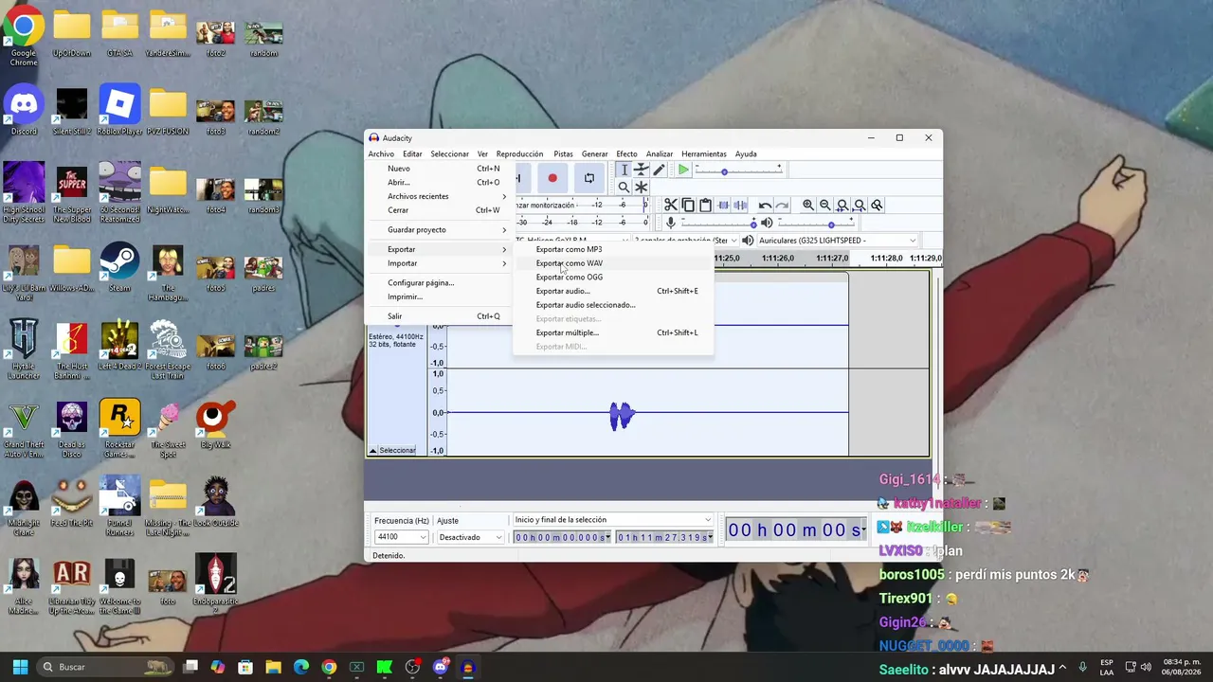Open the 'Inicio y final de la selección' dropdown
1213x682 pixels.
[612, 520]
